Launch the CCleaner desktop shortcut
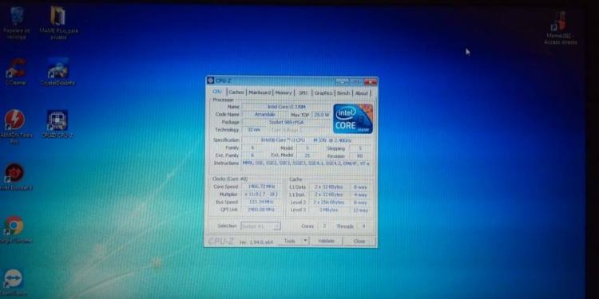Viewport: 599px width, 299px height. click(x=16, y=72)
